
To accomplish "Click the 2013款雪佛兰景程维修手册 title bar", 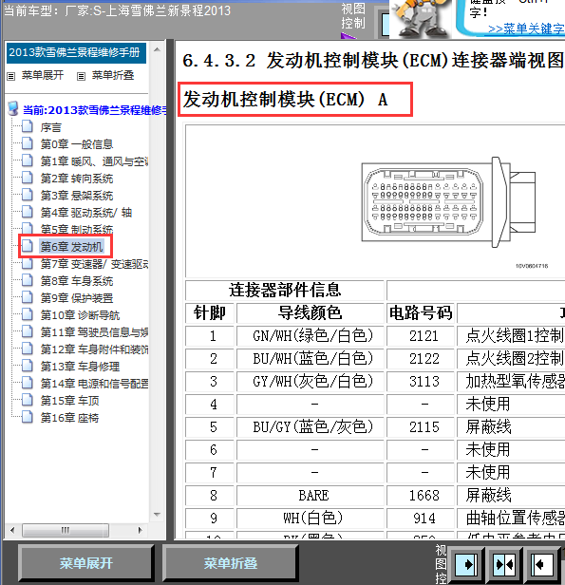I will coord(76,52).
